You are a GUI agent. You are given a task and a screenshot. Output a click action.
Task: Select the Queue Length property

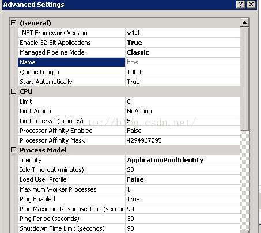click(x=71, y=72)
